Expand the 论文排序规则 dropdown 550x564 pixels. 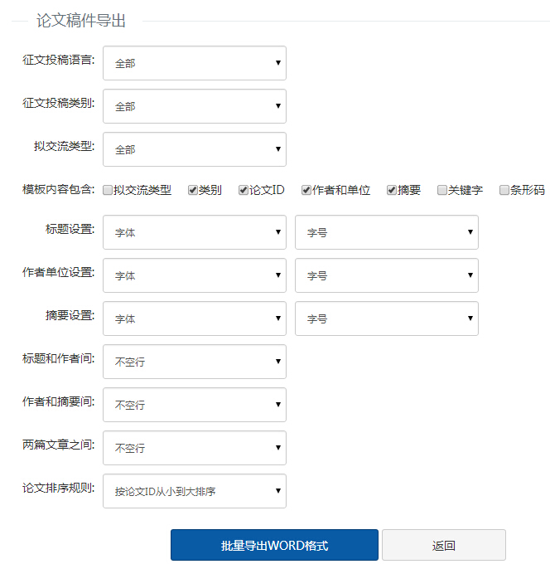(195, 491)
